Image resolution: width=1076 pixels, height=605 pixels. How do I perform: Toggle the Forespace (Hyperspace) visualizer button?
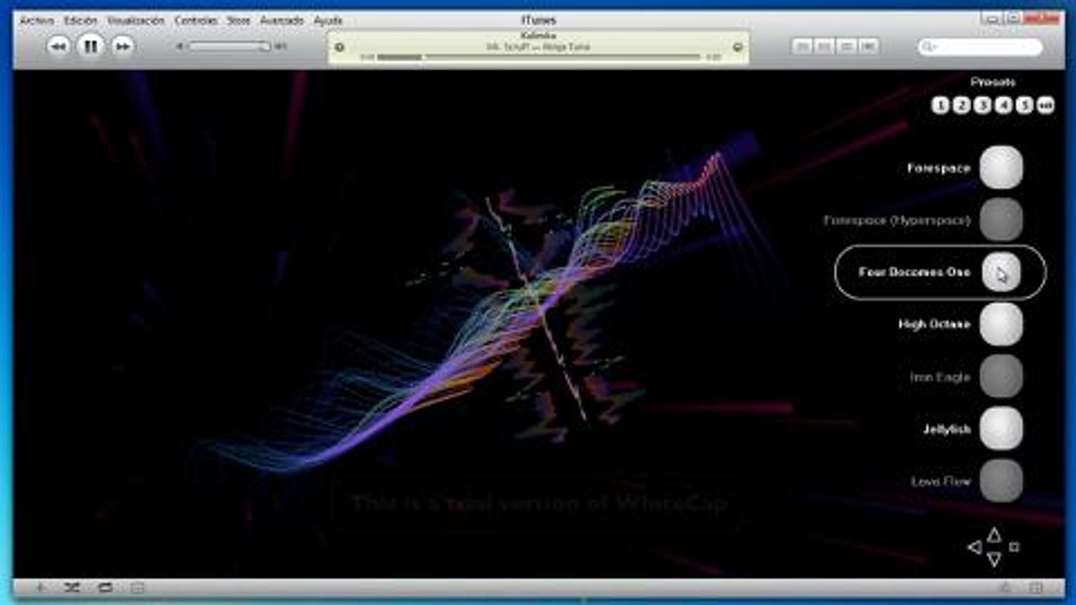(x=1001, y=220)
